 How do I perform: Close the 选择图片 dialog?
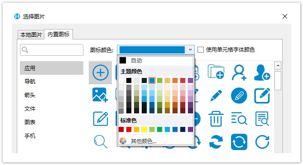pos(285,16)
